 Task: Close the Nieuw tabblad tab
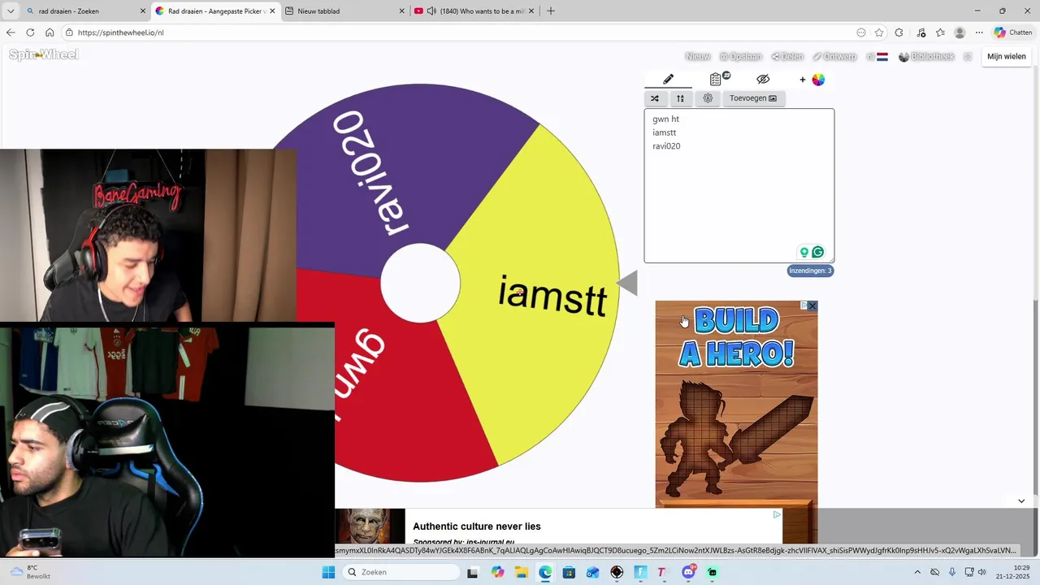(401, 11)
